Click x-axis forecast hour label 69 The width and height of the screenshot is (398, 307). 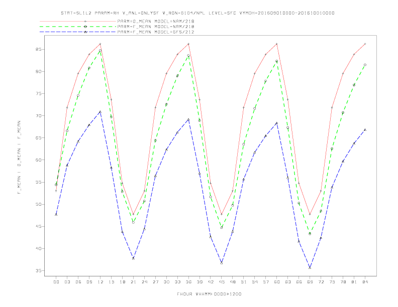click(310, 282)
